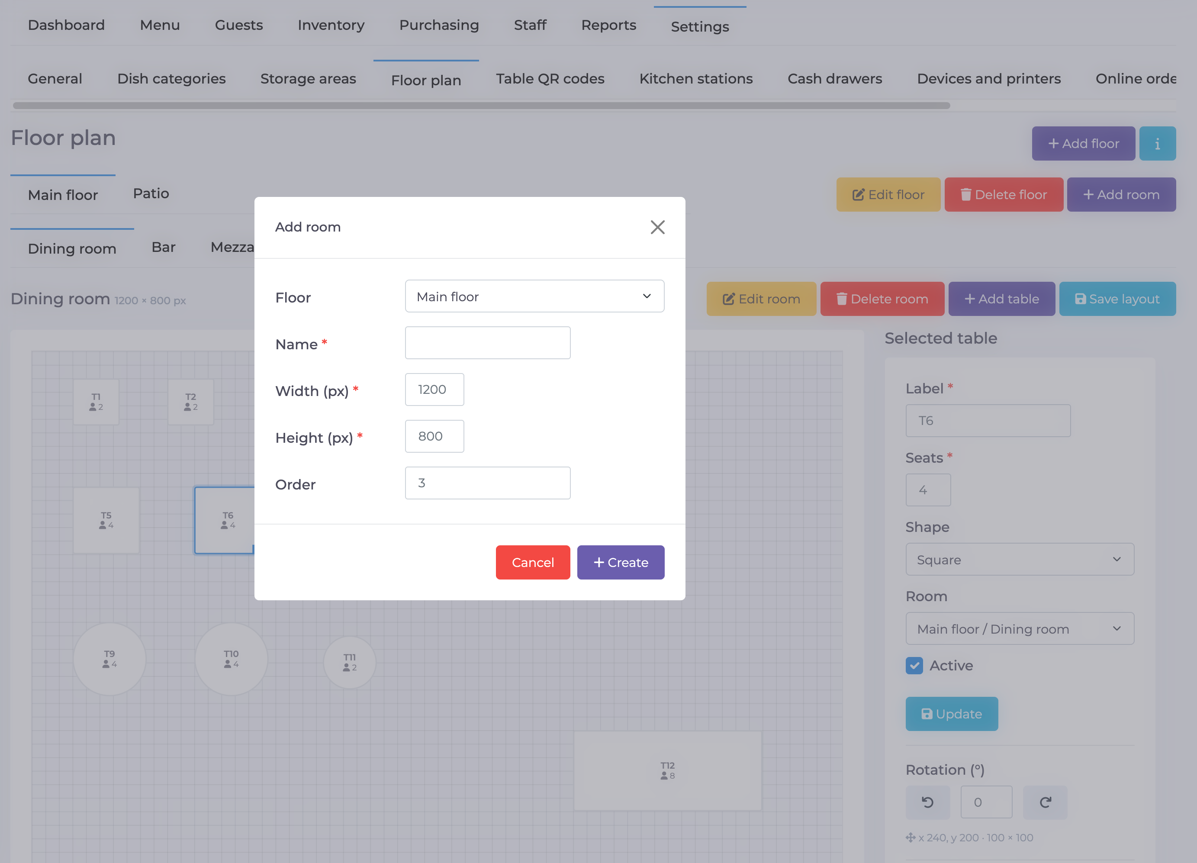This screenshot has height=863, width=1197.
Task: Rotate table clockwise icon
Action: (x=1045, y=802)
